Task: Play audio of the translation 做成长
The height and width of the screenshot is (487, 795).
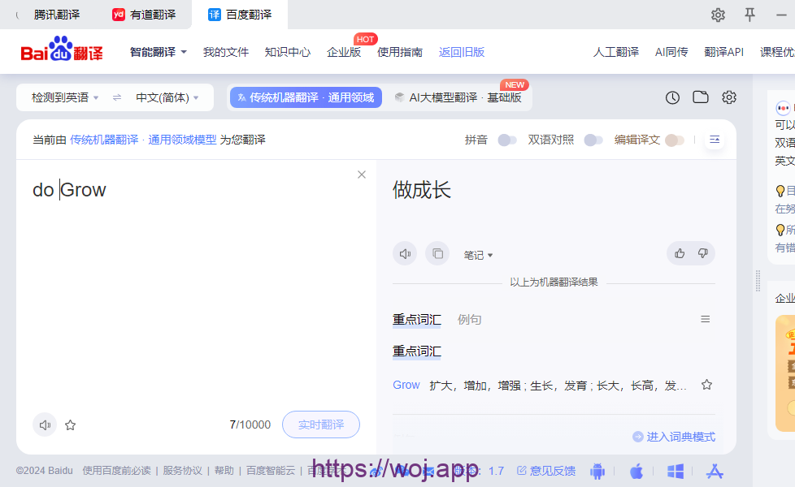Action: (405, 253)
